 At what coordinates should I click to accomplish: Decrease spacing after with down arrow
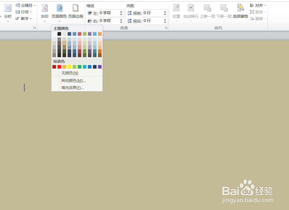click(x=165, y=22)
